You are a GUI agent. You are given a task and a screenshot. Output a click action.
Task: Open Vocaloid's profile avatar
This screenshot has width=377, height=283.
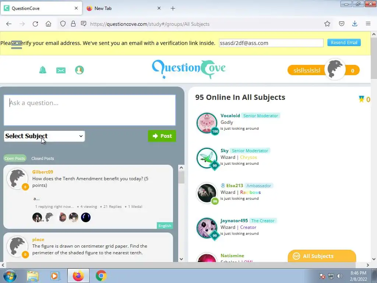(x=207, y=123)
